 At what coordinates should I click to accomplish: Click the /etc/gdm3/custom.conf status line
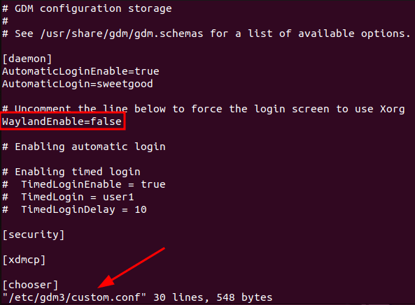click(x=137, y=297)
